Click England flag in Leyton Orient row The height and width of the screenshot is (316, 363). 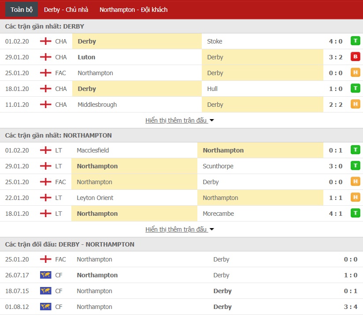tap(46, 197)
